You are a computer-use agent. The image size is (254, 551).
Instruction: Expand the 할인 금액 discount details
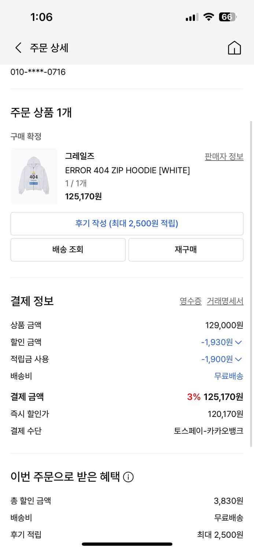[x=238, y=342]
